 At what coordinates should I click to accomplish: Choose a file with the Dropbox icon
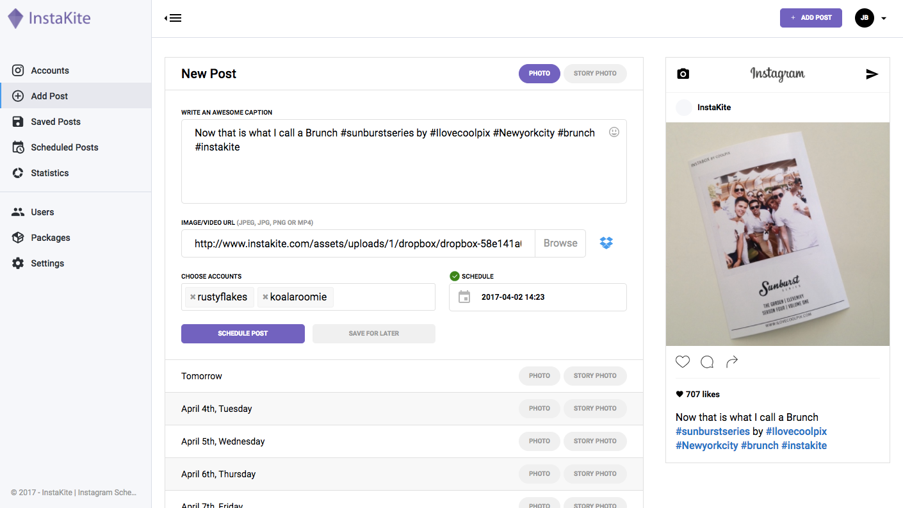coord(606,243)
